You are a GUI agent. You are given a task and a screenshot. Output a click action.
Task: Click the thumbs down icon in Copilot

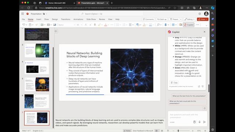tap(203, 87)
